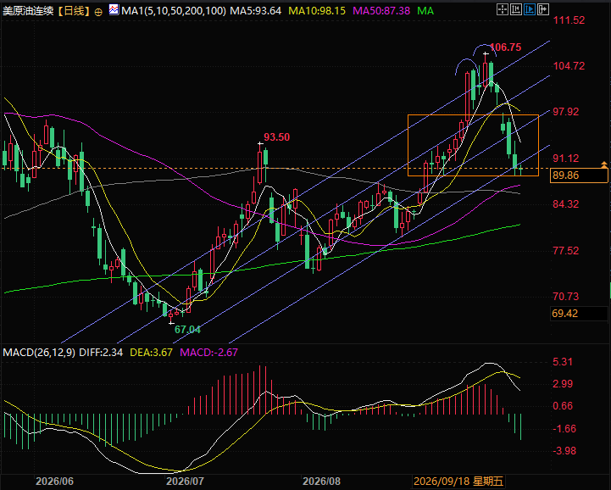611x490 pixels.
Task: Click the 0.66 MACD axis value
Action: pyautogui.click(x=563, y=406)
